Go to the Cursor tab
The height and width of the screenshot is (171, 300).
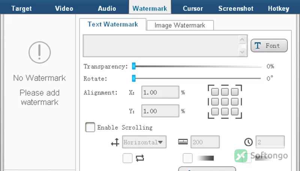[193, 8]
